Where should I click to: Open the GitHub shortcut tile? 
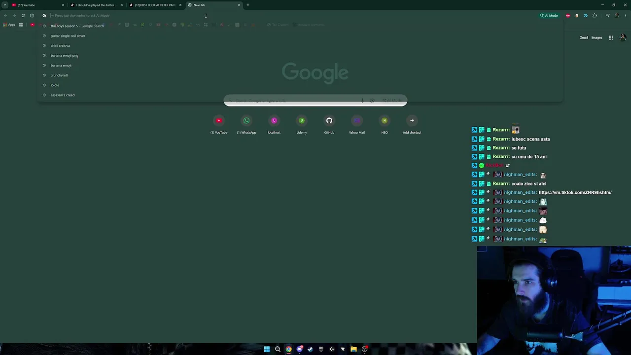click(x=329, y=125)
